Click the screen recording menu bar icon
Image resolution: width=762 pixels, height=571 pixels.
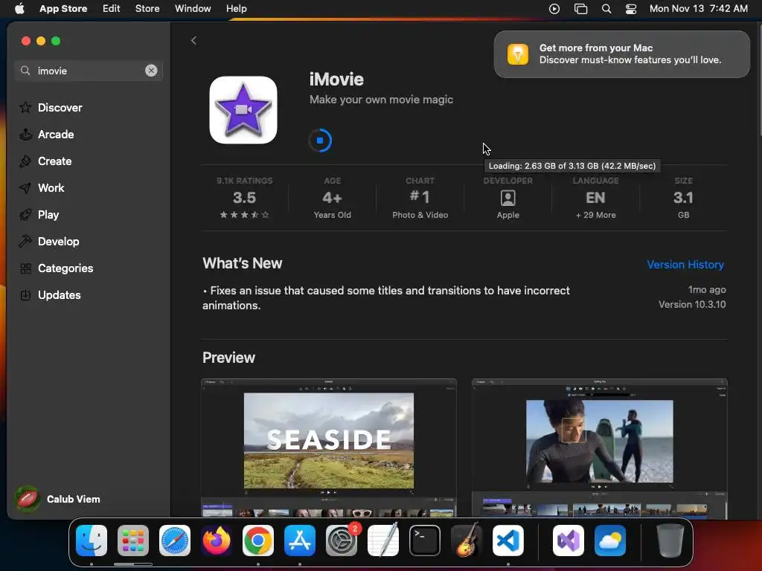554,9
